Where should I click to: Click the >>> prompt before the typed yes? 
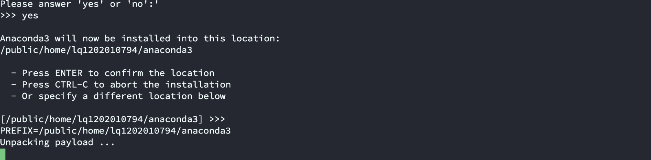pyautogui.click(x=8, y=16)
